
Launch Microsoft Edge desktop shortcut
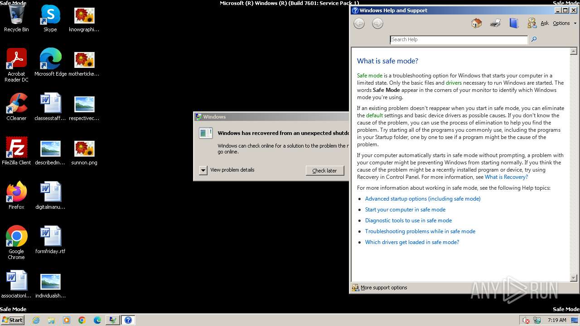[50, 62]
